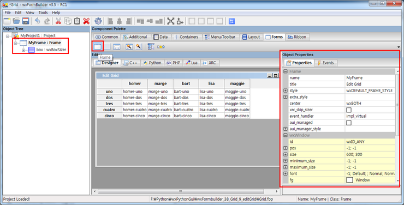Add a ToolBar form from palette

pyautogui.click(x=161, y=46)
